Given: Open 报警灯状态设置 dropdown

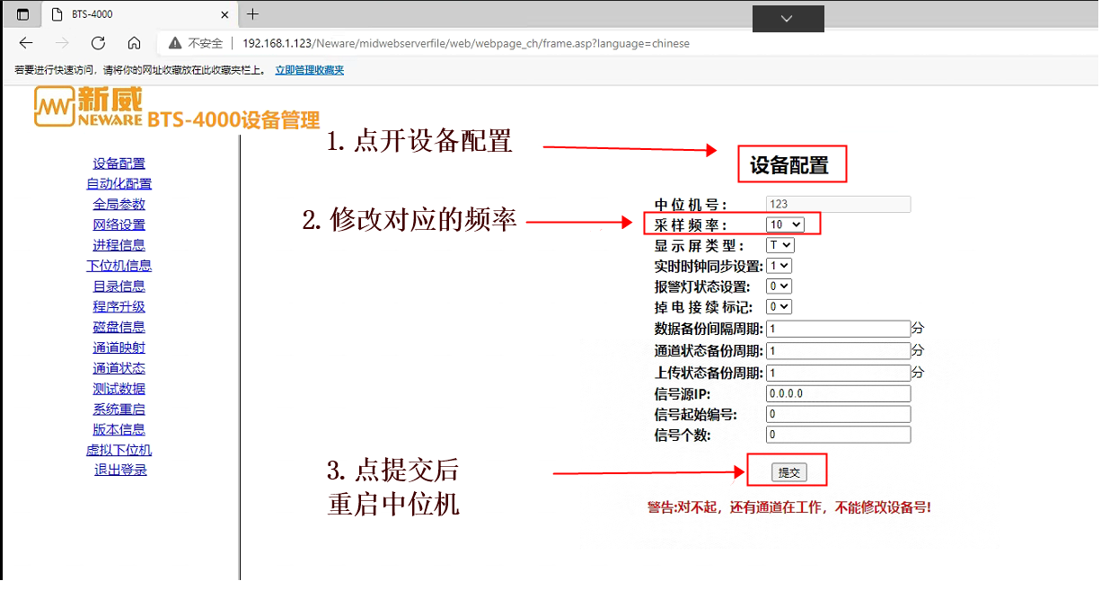Looking at the screenshot, I should (779, 286).
